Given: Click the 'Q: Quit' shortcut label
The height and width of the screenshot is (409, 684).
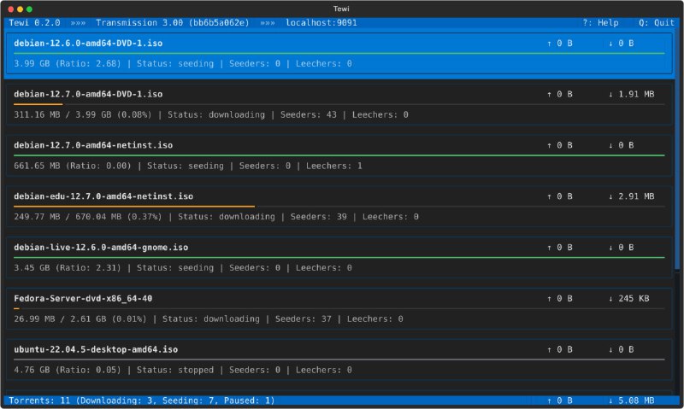Looking at the screenshot, I should click(x=656, y=23).
